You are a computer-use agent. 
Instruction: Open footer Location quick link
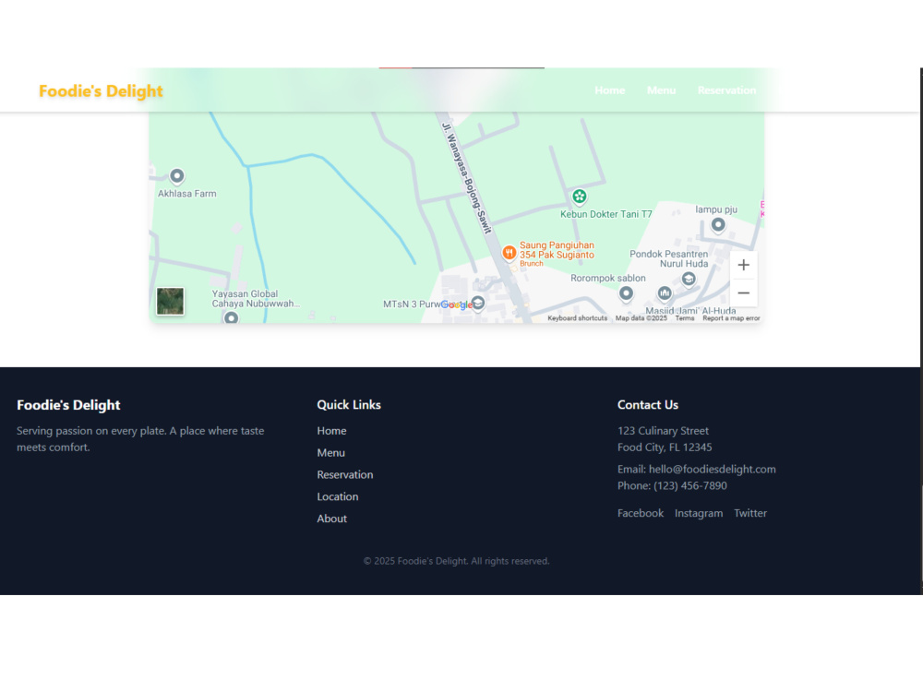click(x=337, y=496)
